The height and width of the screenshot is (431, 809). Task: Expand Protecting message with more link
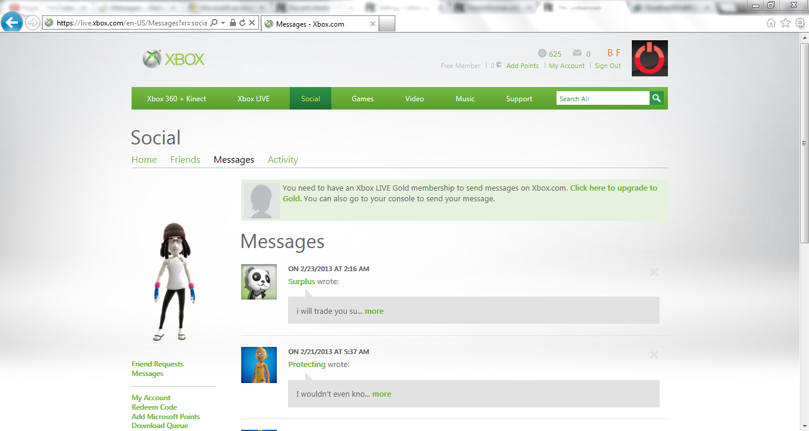382,394
